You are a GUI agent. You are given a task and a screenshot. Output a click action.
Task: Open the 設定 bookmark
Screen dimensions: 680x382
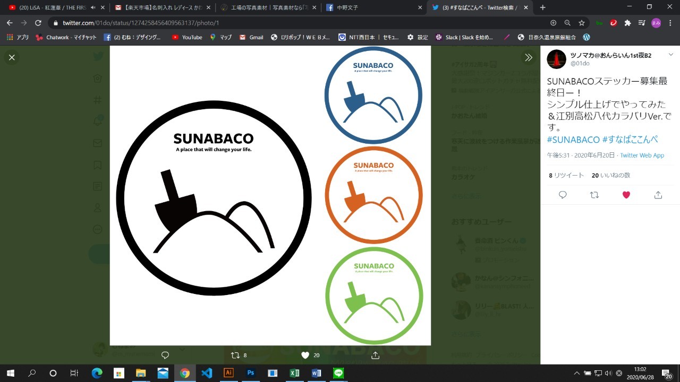[418, 37]
